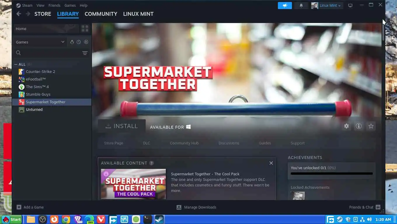Viewport: 397px width, 224px height.
Task: Open the Support link
Action: pos(297,143)
